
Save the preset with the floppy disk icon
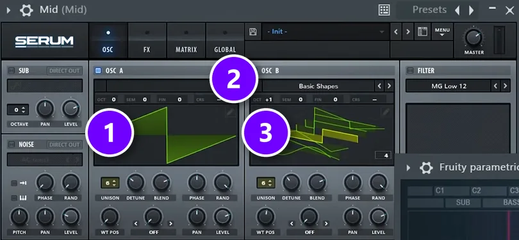coord(253,32)
